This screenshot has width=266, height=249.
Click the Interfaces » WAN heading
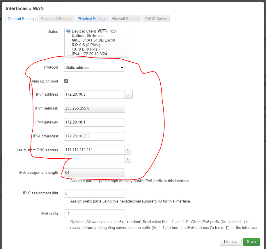pyautogui.click(x=25, y=8)
